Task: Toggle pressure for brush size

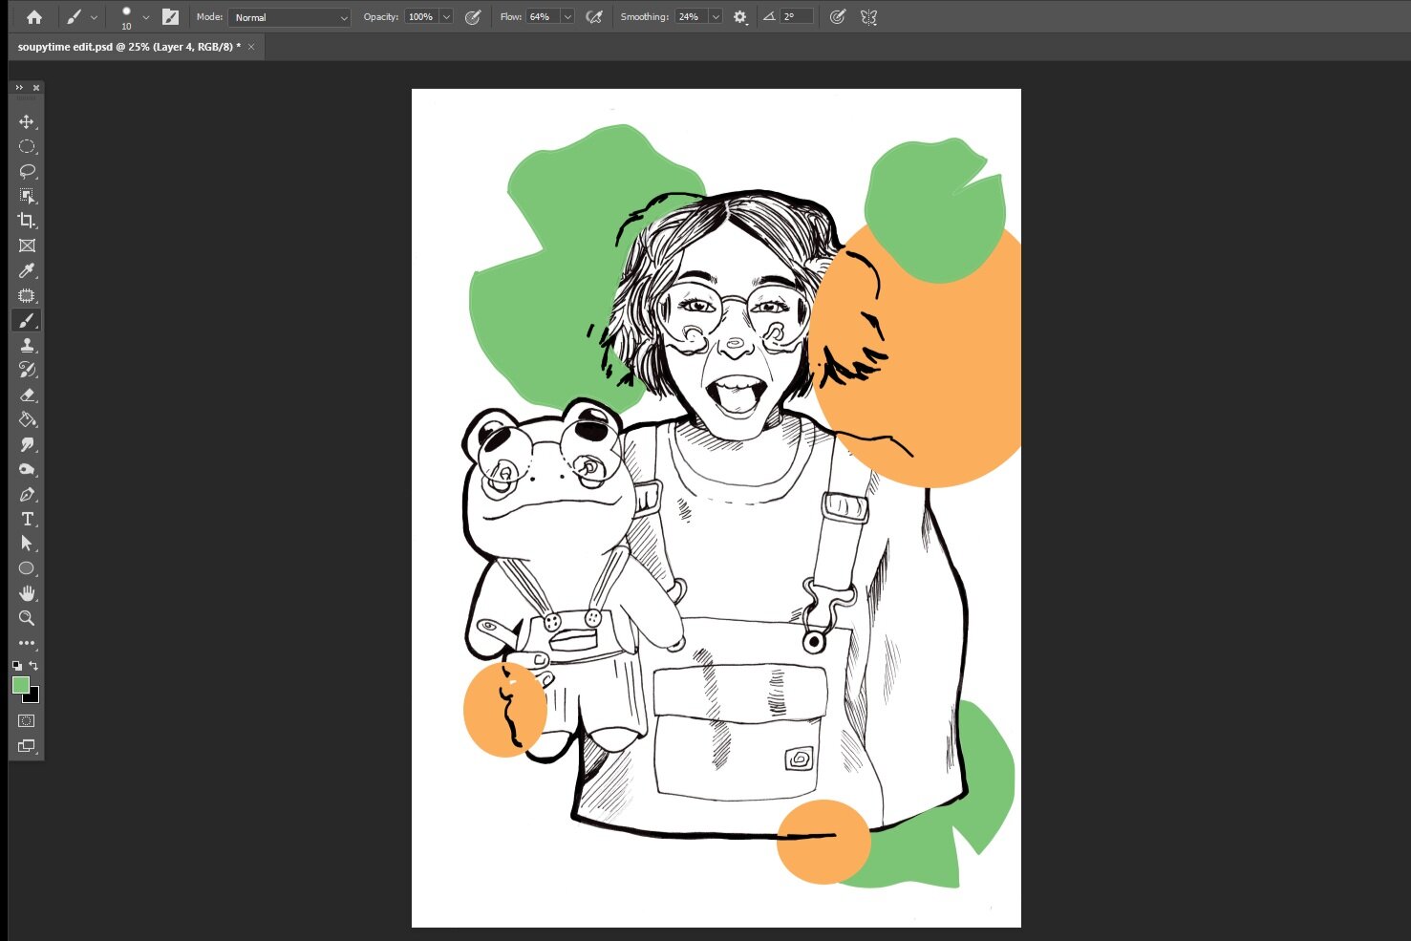Action: tap(838, 17)
